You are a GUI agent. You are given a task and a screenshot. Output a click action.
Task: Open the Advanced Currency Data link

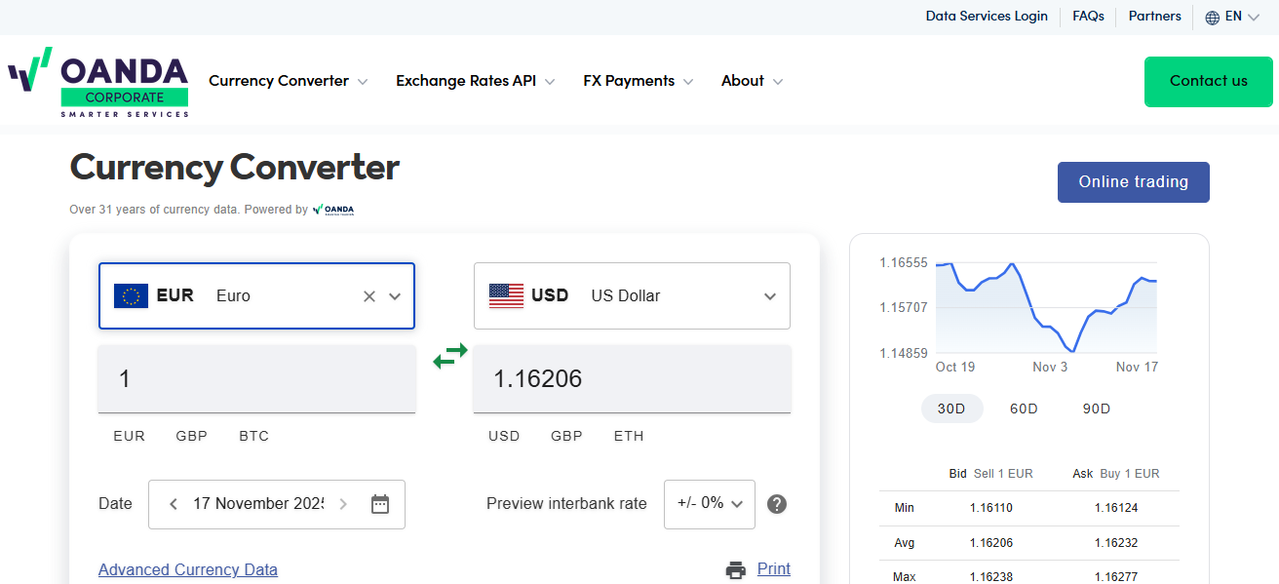(x=188, y=569)
